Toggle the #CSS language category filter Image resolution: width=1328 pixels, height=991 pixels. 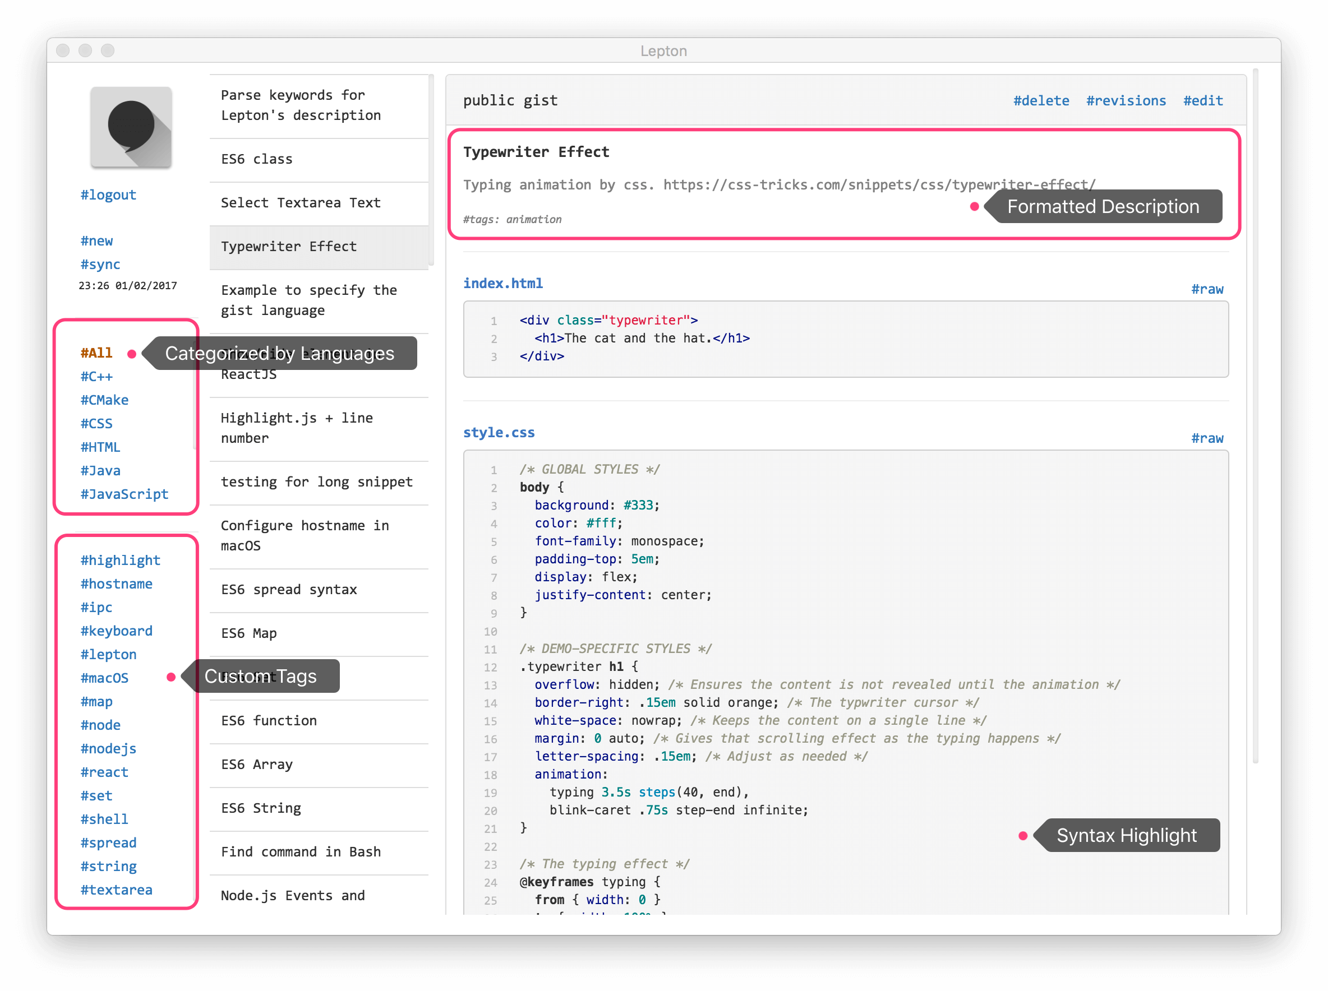(x=96, y=424)
